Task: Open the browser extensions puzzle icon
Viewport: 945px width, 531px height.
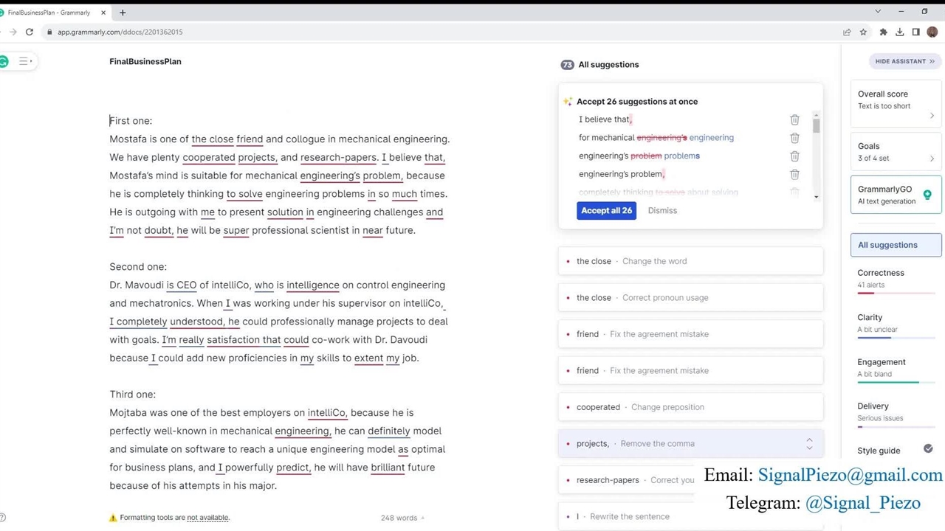Action: coord(883,32)
